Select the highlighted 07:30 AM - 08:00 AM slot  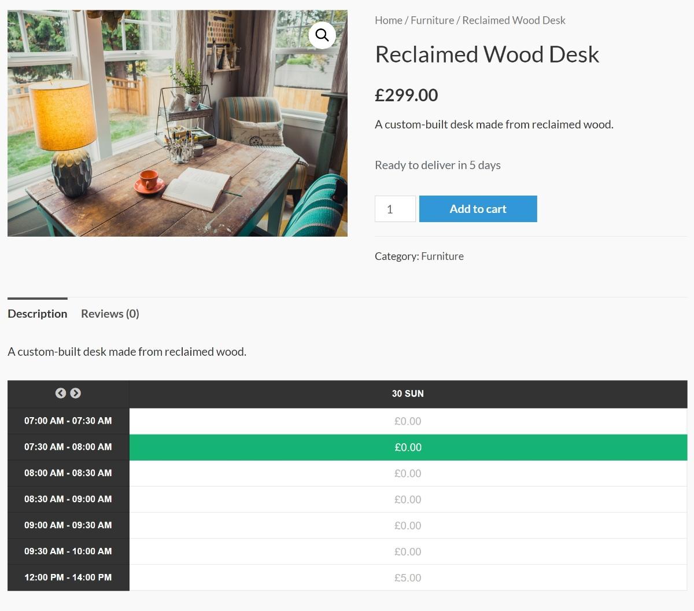pos(408,447)
